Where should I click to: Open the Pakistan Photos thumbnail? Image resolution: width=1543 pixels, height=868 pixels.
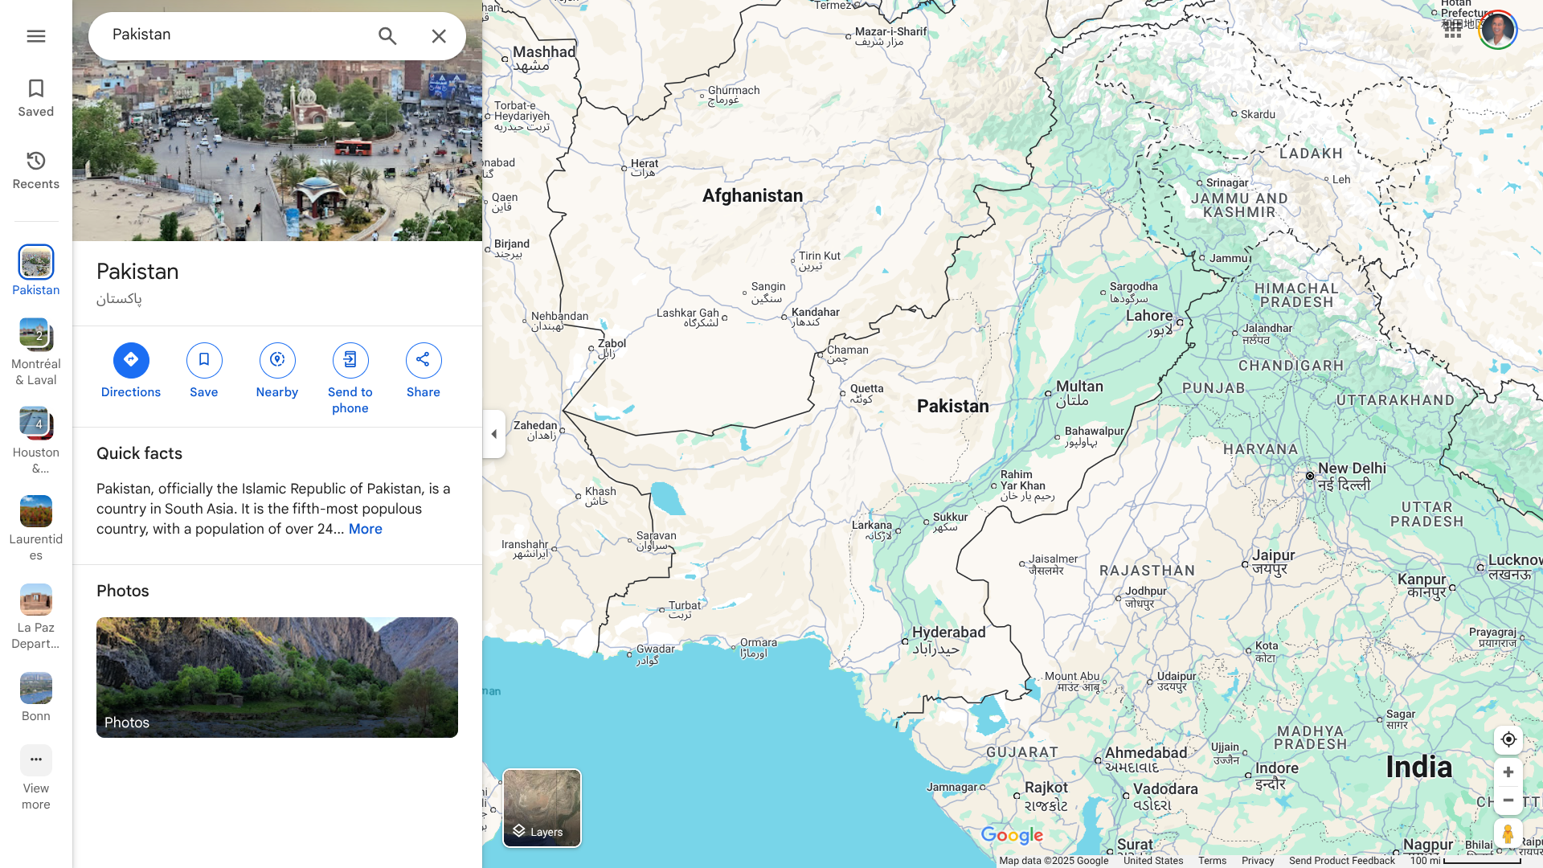[277, 677]
